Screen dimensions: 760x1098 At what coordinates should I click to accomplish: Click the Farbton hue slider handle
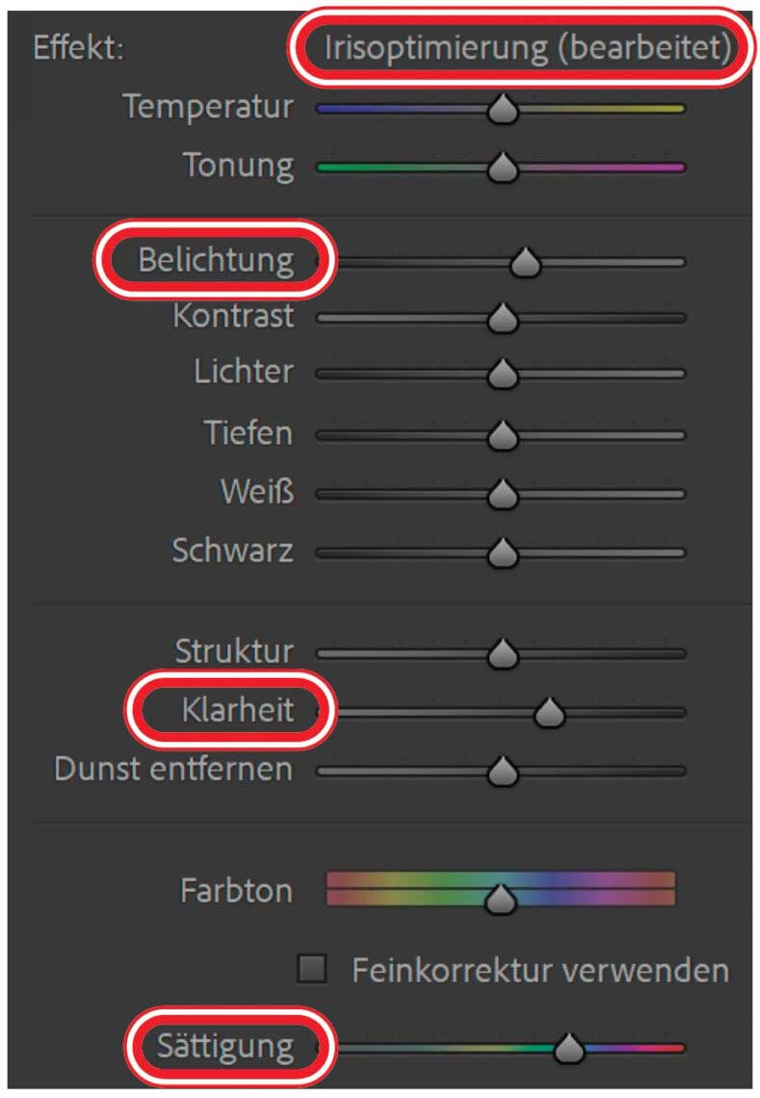click(501, 899)
